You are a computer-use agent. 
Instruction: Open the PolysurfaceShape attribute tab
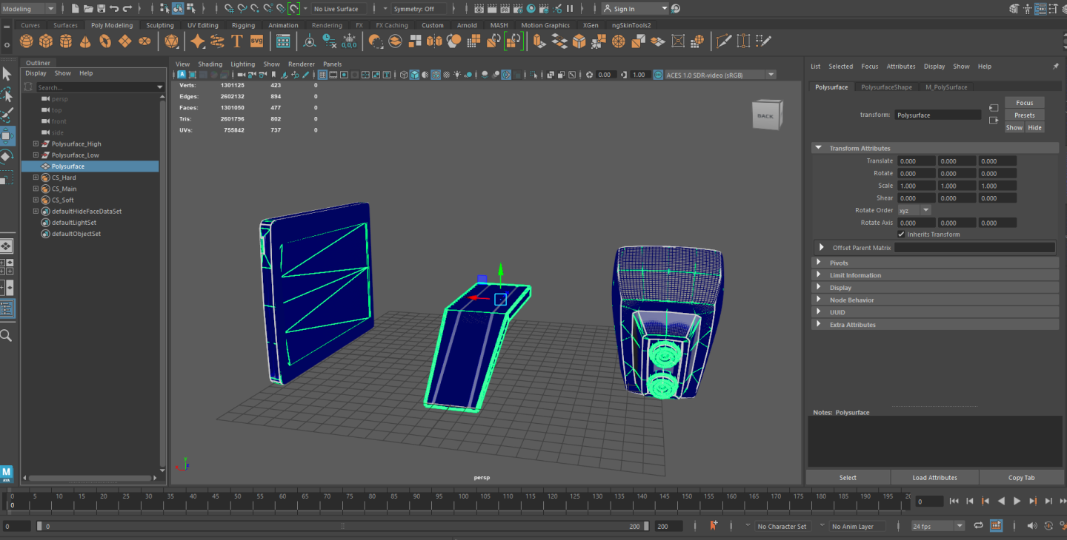click(x=886, y=87)
